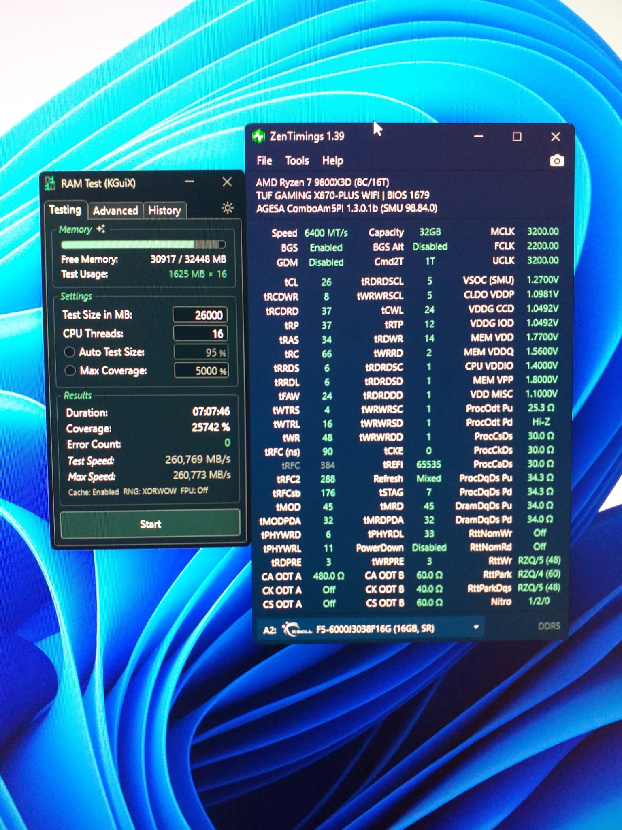Click the Speed value 6400 MT/s
This screenshot has width=622, height=830.
tap(326, 233)
